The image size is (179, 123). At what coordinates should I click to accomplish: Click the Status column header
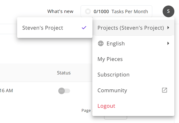tap(64, 73)
